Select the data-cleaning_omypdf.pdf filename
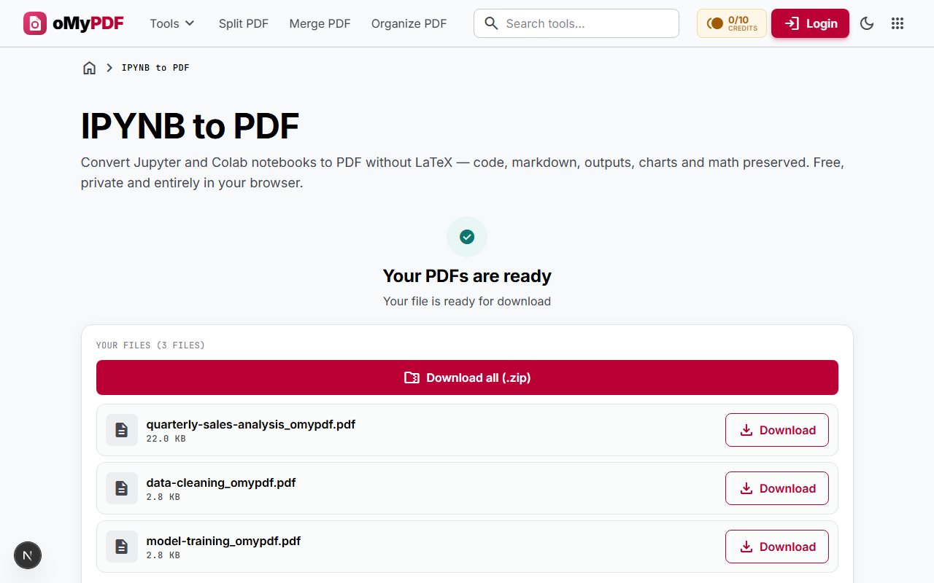 (x=221, y=482)
